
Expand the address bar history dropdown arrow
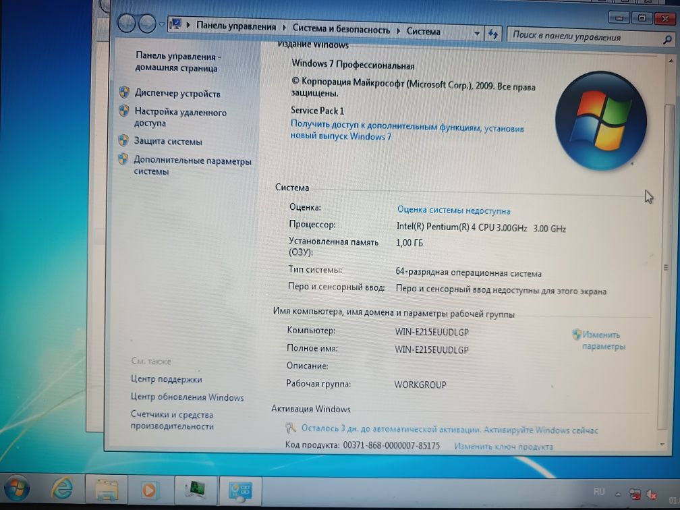pyautogui.click(x=476, y=34)
